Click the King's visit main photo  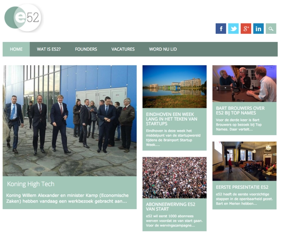(x=70, y=121)
